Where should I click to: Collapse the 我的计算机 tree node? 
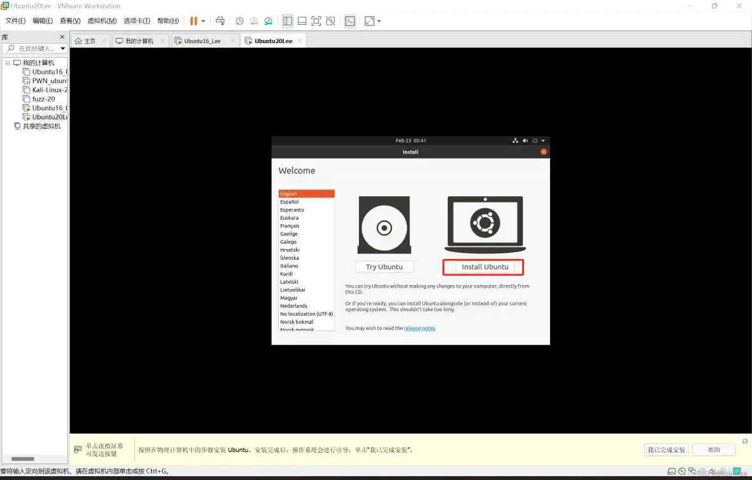(x=6, y=62)
